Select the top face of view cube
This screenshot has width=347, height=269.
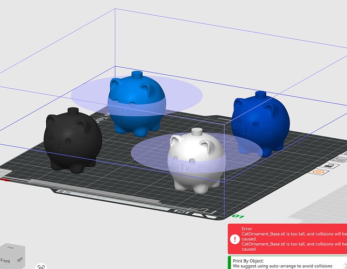pyautogui.click(x=11, y=248)
